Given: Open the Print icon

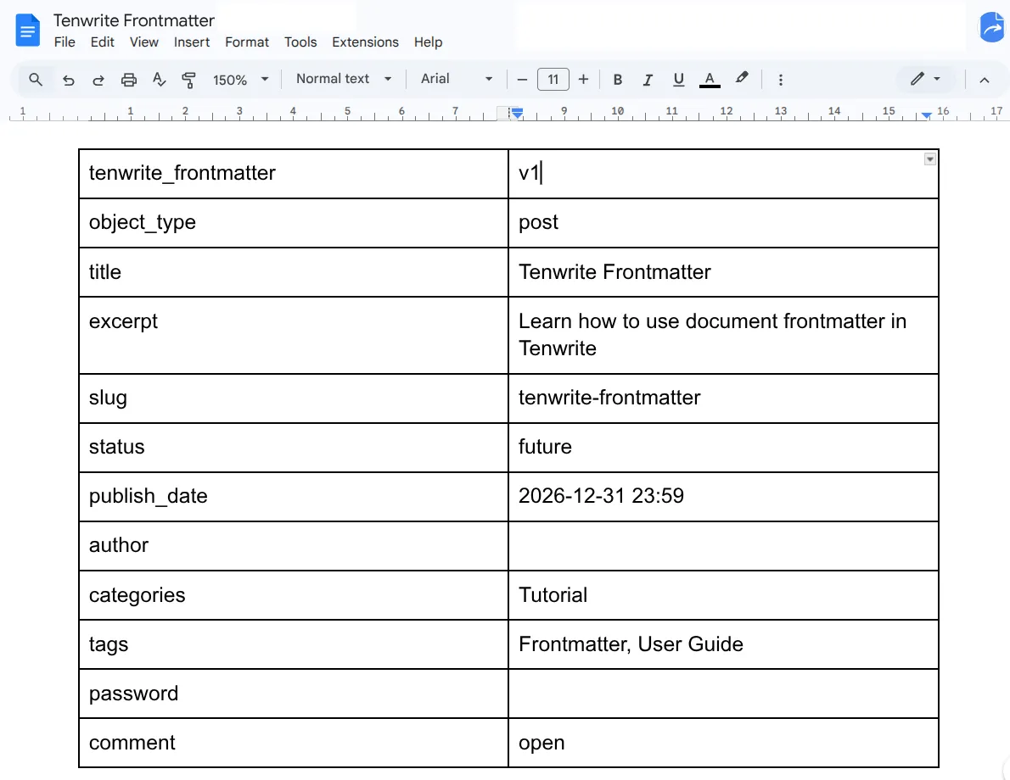Looking at the screenshot, I should coord(128,79).
